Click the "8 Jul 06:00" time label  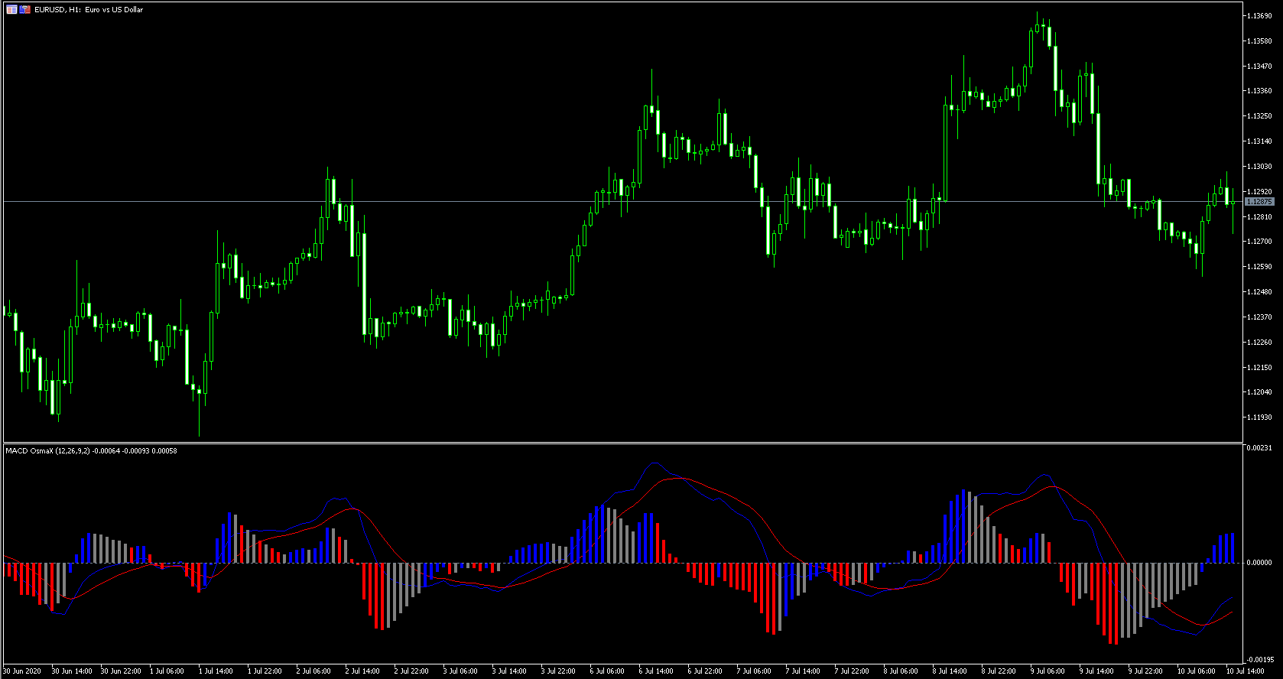tap(901, 671)
